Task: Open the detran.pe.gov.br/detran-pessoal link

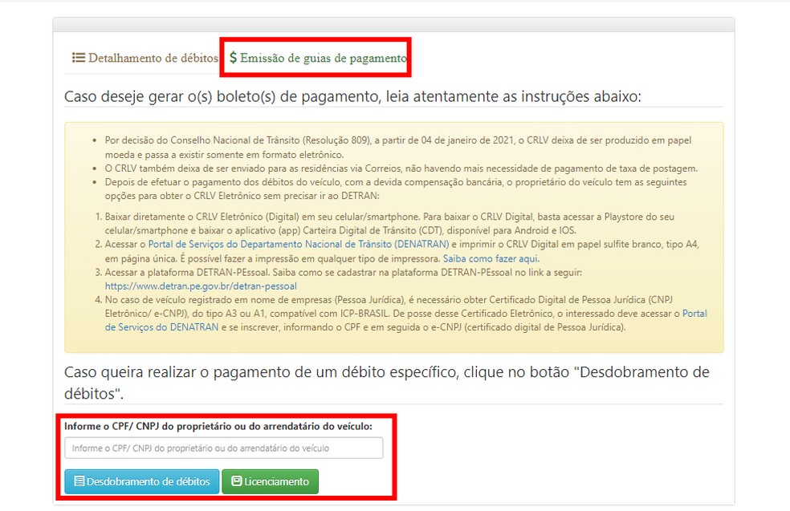Action: (x=201, y=286)
